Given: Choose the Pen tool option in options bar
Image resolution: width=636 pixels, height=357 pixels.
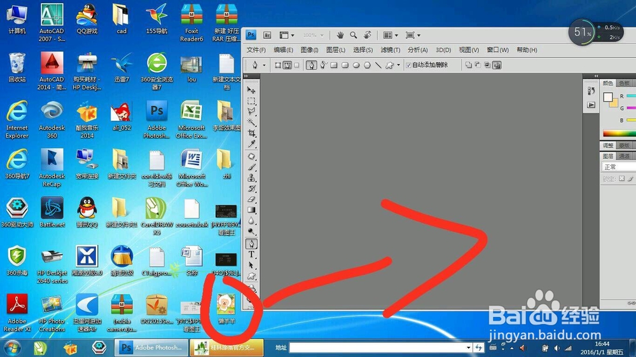Looking at the screenshot, I should tap(312, 65).
